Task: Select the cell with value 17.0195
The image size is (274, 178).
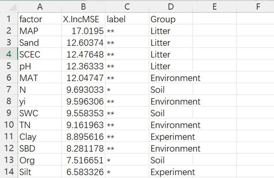Action: (x=83, y=31)
